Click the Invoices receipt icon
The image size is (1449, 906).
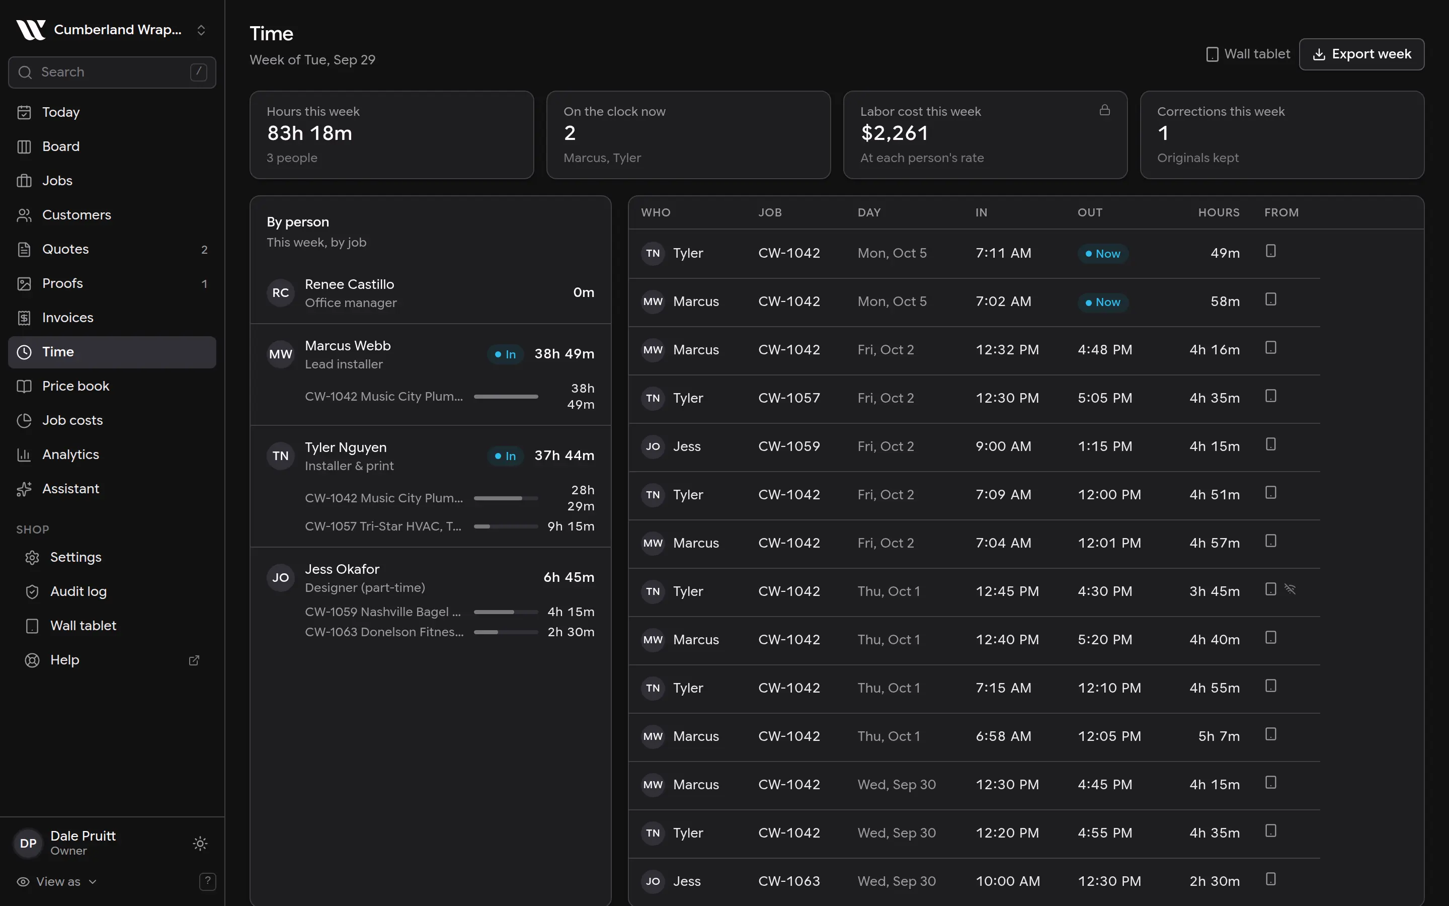point(24,318)
